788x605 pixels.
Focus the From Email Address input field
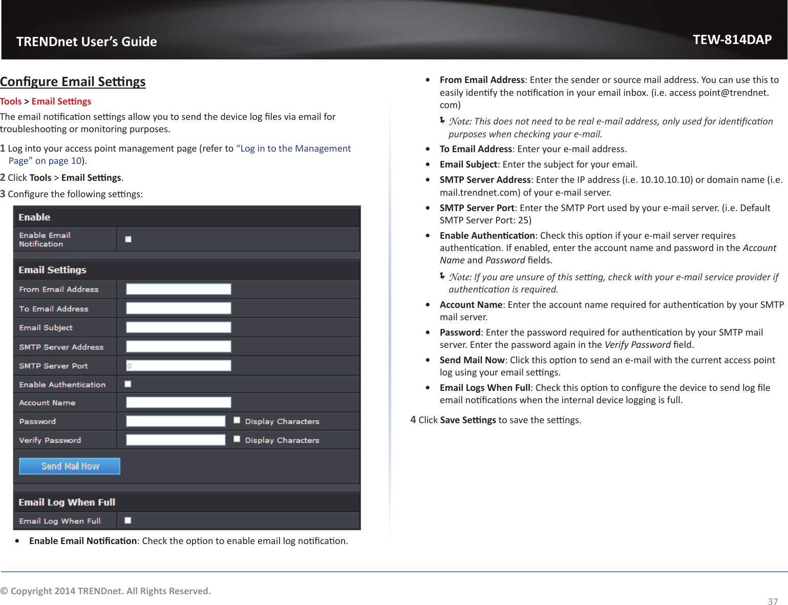179,289
